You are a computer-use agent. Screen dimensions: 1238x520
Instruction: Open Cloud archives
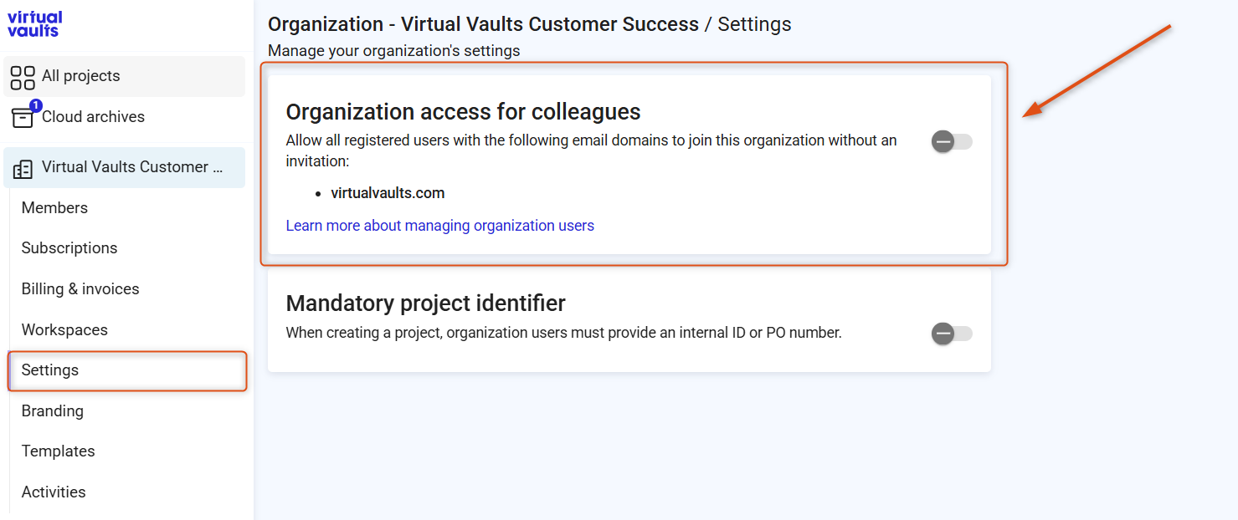coord(125,117)
